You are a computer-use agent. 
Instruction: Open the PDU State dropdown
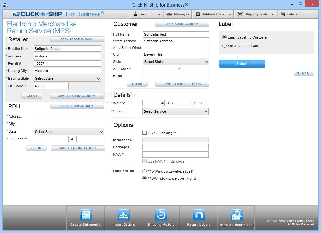pyautogui.click(x=69, y=132)
